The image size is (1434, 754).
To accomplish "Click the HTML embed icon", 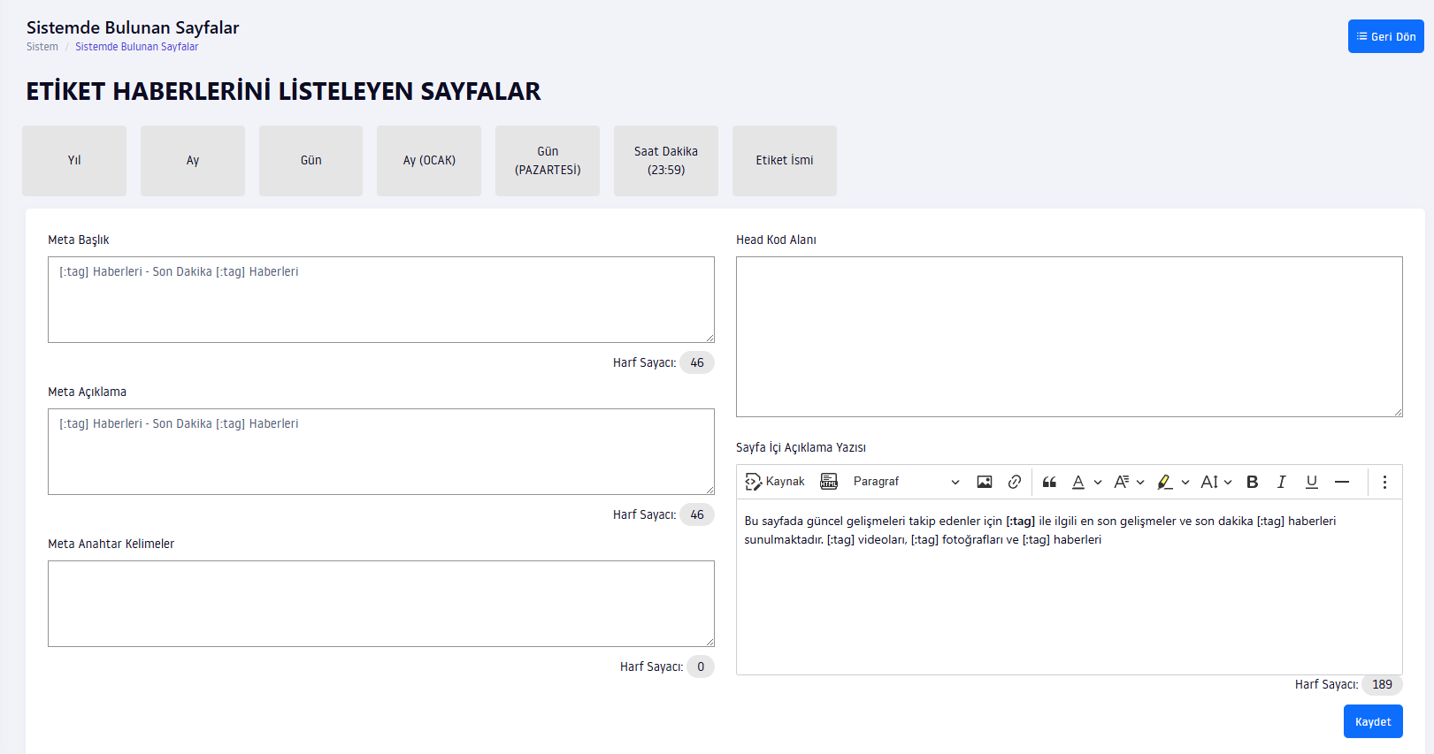I will (829, 482).
